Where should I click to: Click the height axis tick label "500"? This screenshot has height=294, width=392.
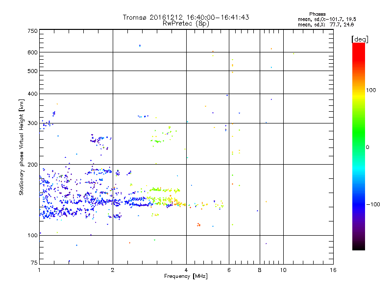pos(33,71)
